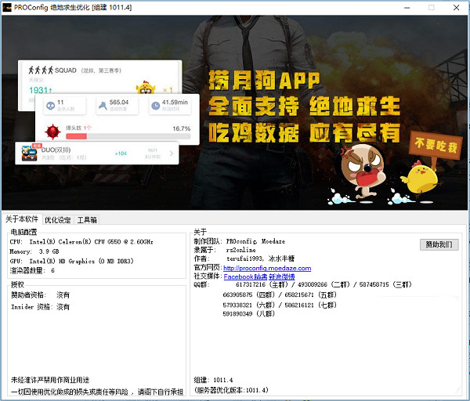Click the red skull headshot icon
Image resolution: width=470 pixels, height=401 pixels.
coord(53,132)
